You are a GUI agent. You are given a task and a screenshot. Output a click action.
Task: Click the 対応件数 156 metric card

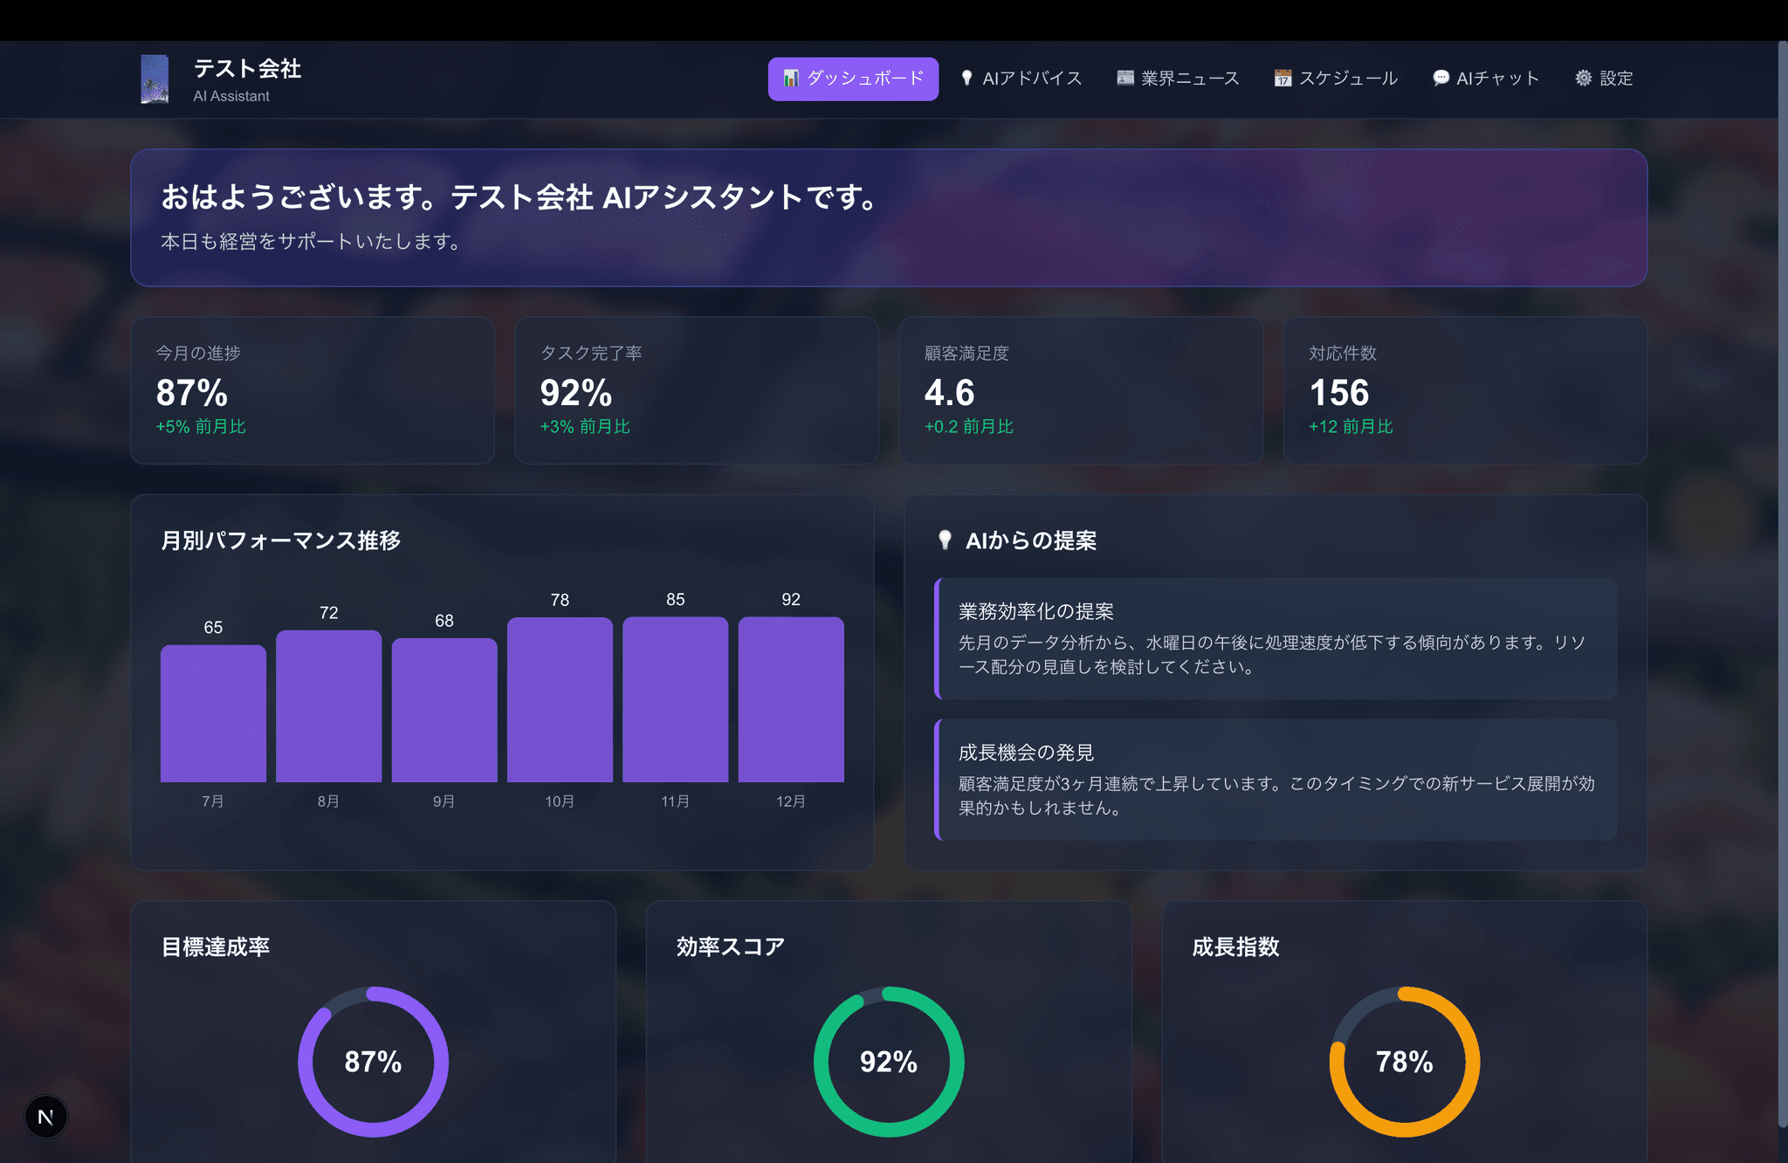1465,390
